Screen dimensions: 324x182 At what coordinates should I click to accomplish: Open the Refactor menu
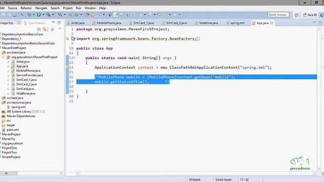click(26, 8)
